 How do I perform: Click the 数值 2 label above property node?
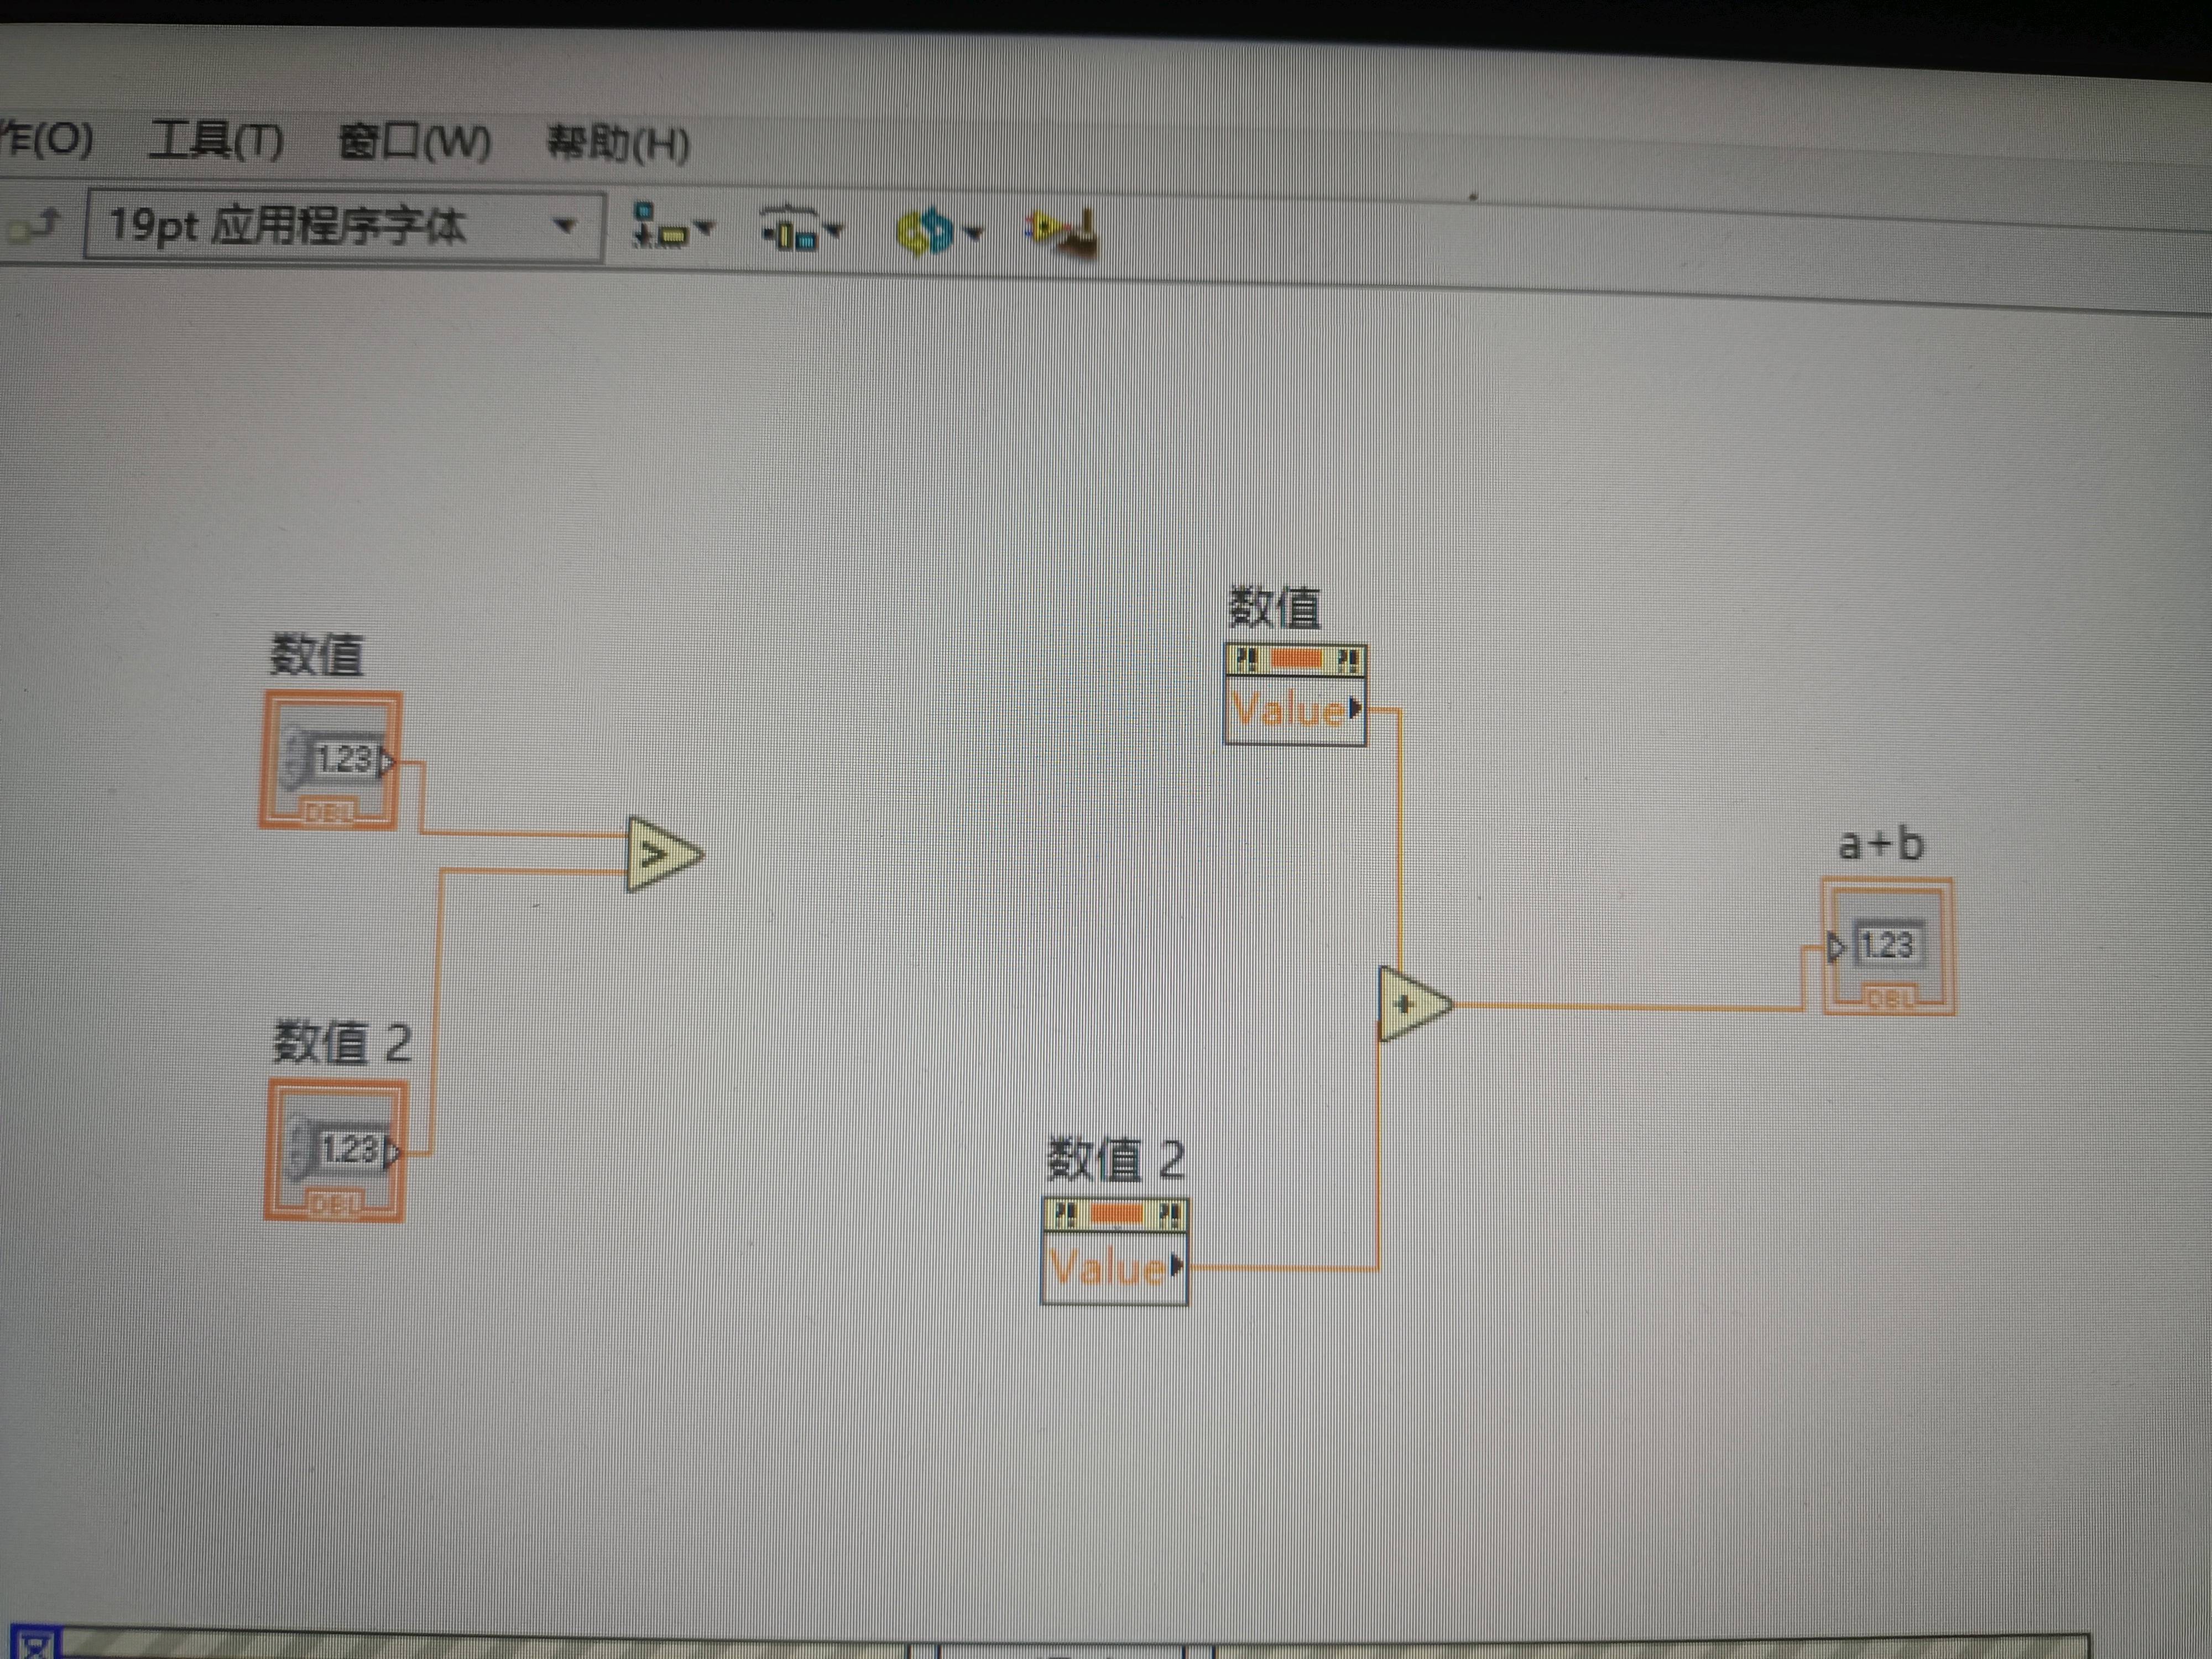click(1115, 1160)
